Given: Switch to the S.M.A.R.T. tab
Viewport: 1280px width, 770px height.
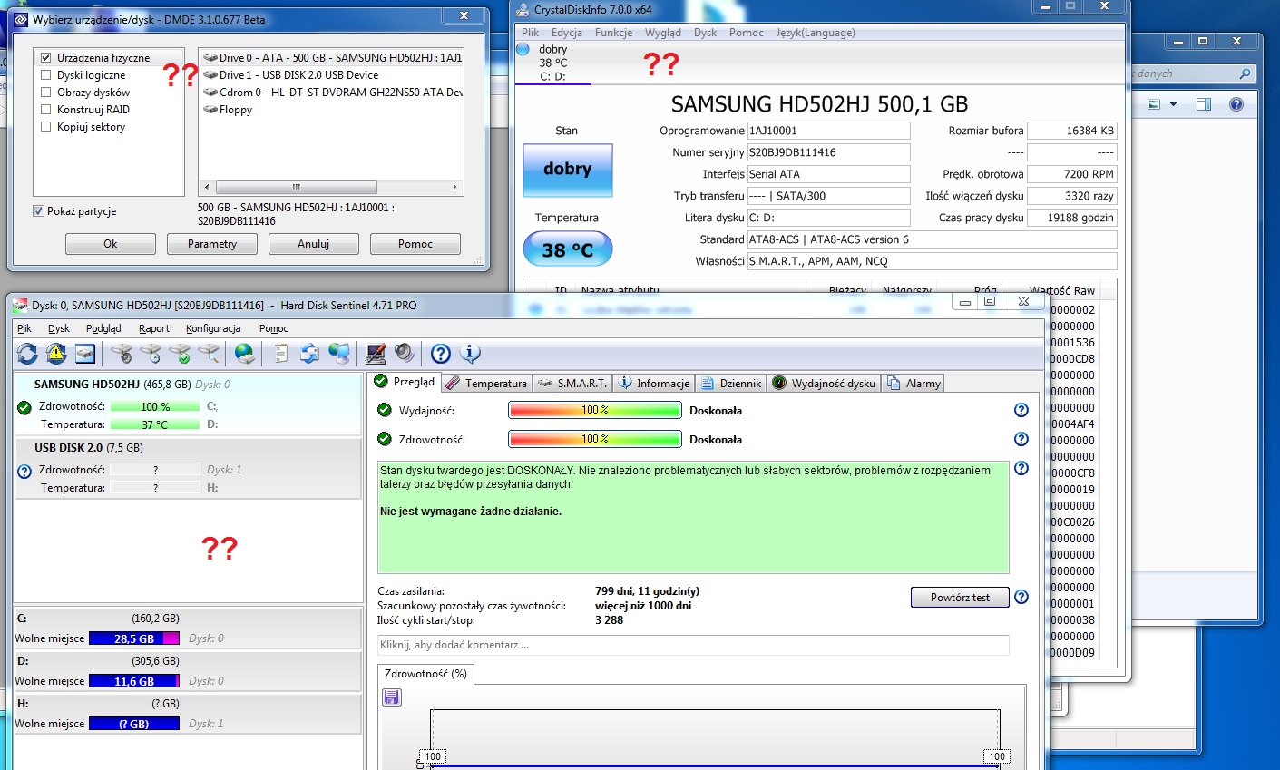Looking at the screenshot, I should click(x=573, y=383).
